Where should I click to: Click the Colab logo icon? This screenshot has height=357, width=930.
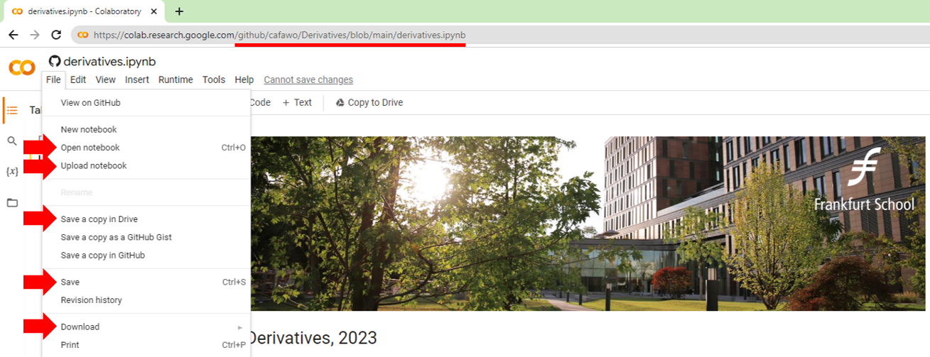[x=21, y=67]
